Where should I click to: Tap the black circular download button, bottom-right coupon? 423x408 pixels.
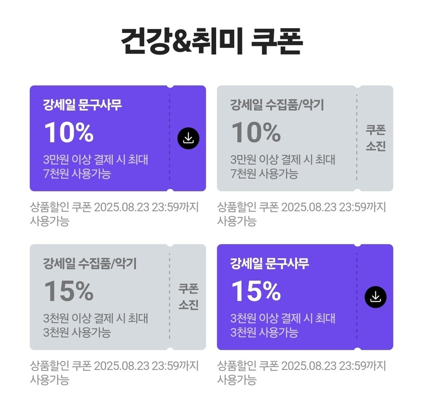coord(376,297)
